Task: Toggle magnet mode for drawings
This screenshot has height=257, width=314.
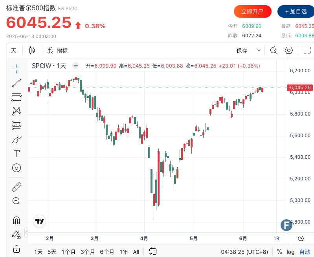Action: click(x=17, y=220)
